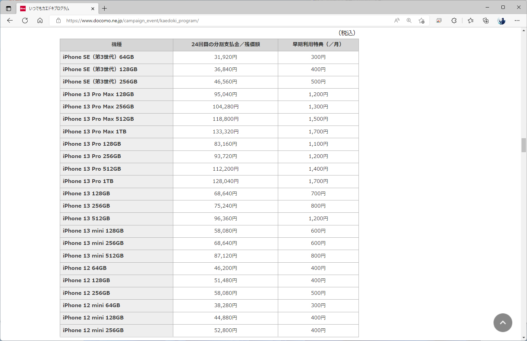Select iPhone 13 Pro Max 1TB label
The image size is (527, 341).
click(94, 132)
